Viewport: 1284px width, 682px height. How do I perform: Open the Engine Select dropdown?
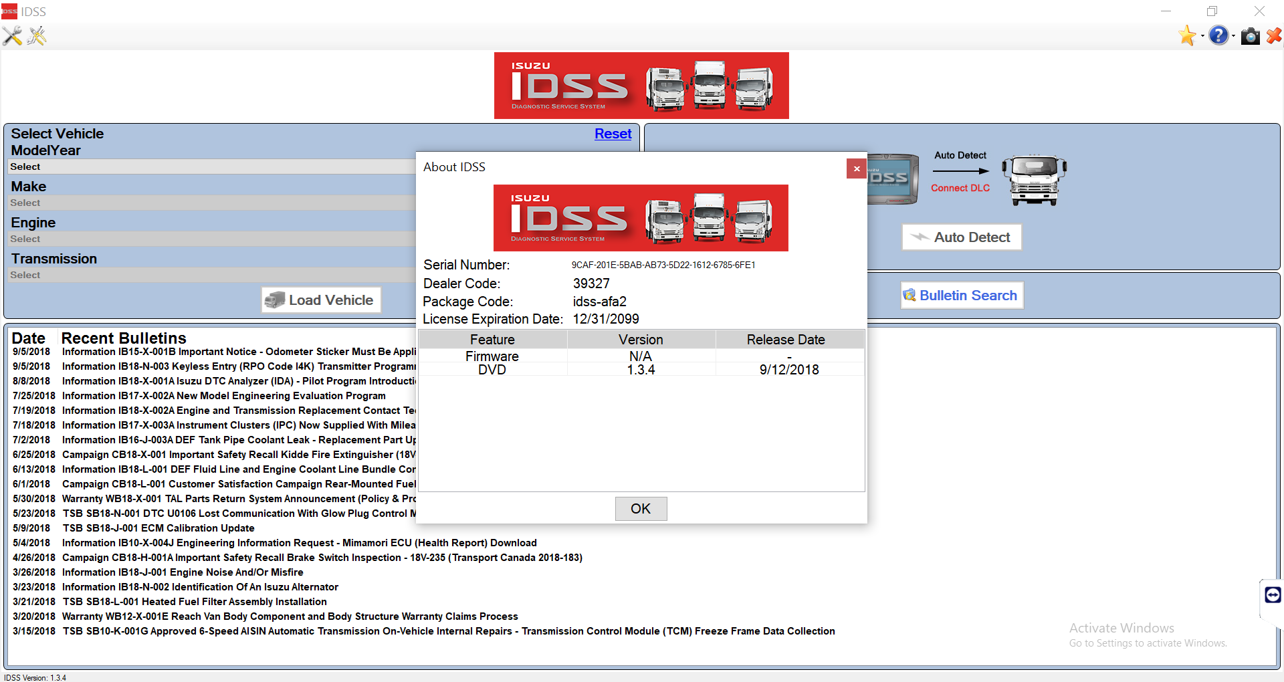coord(213,239)
